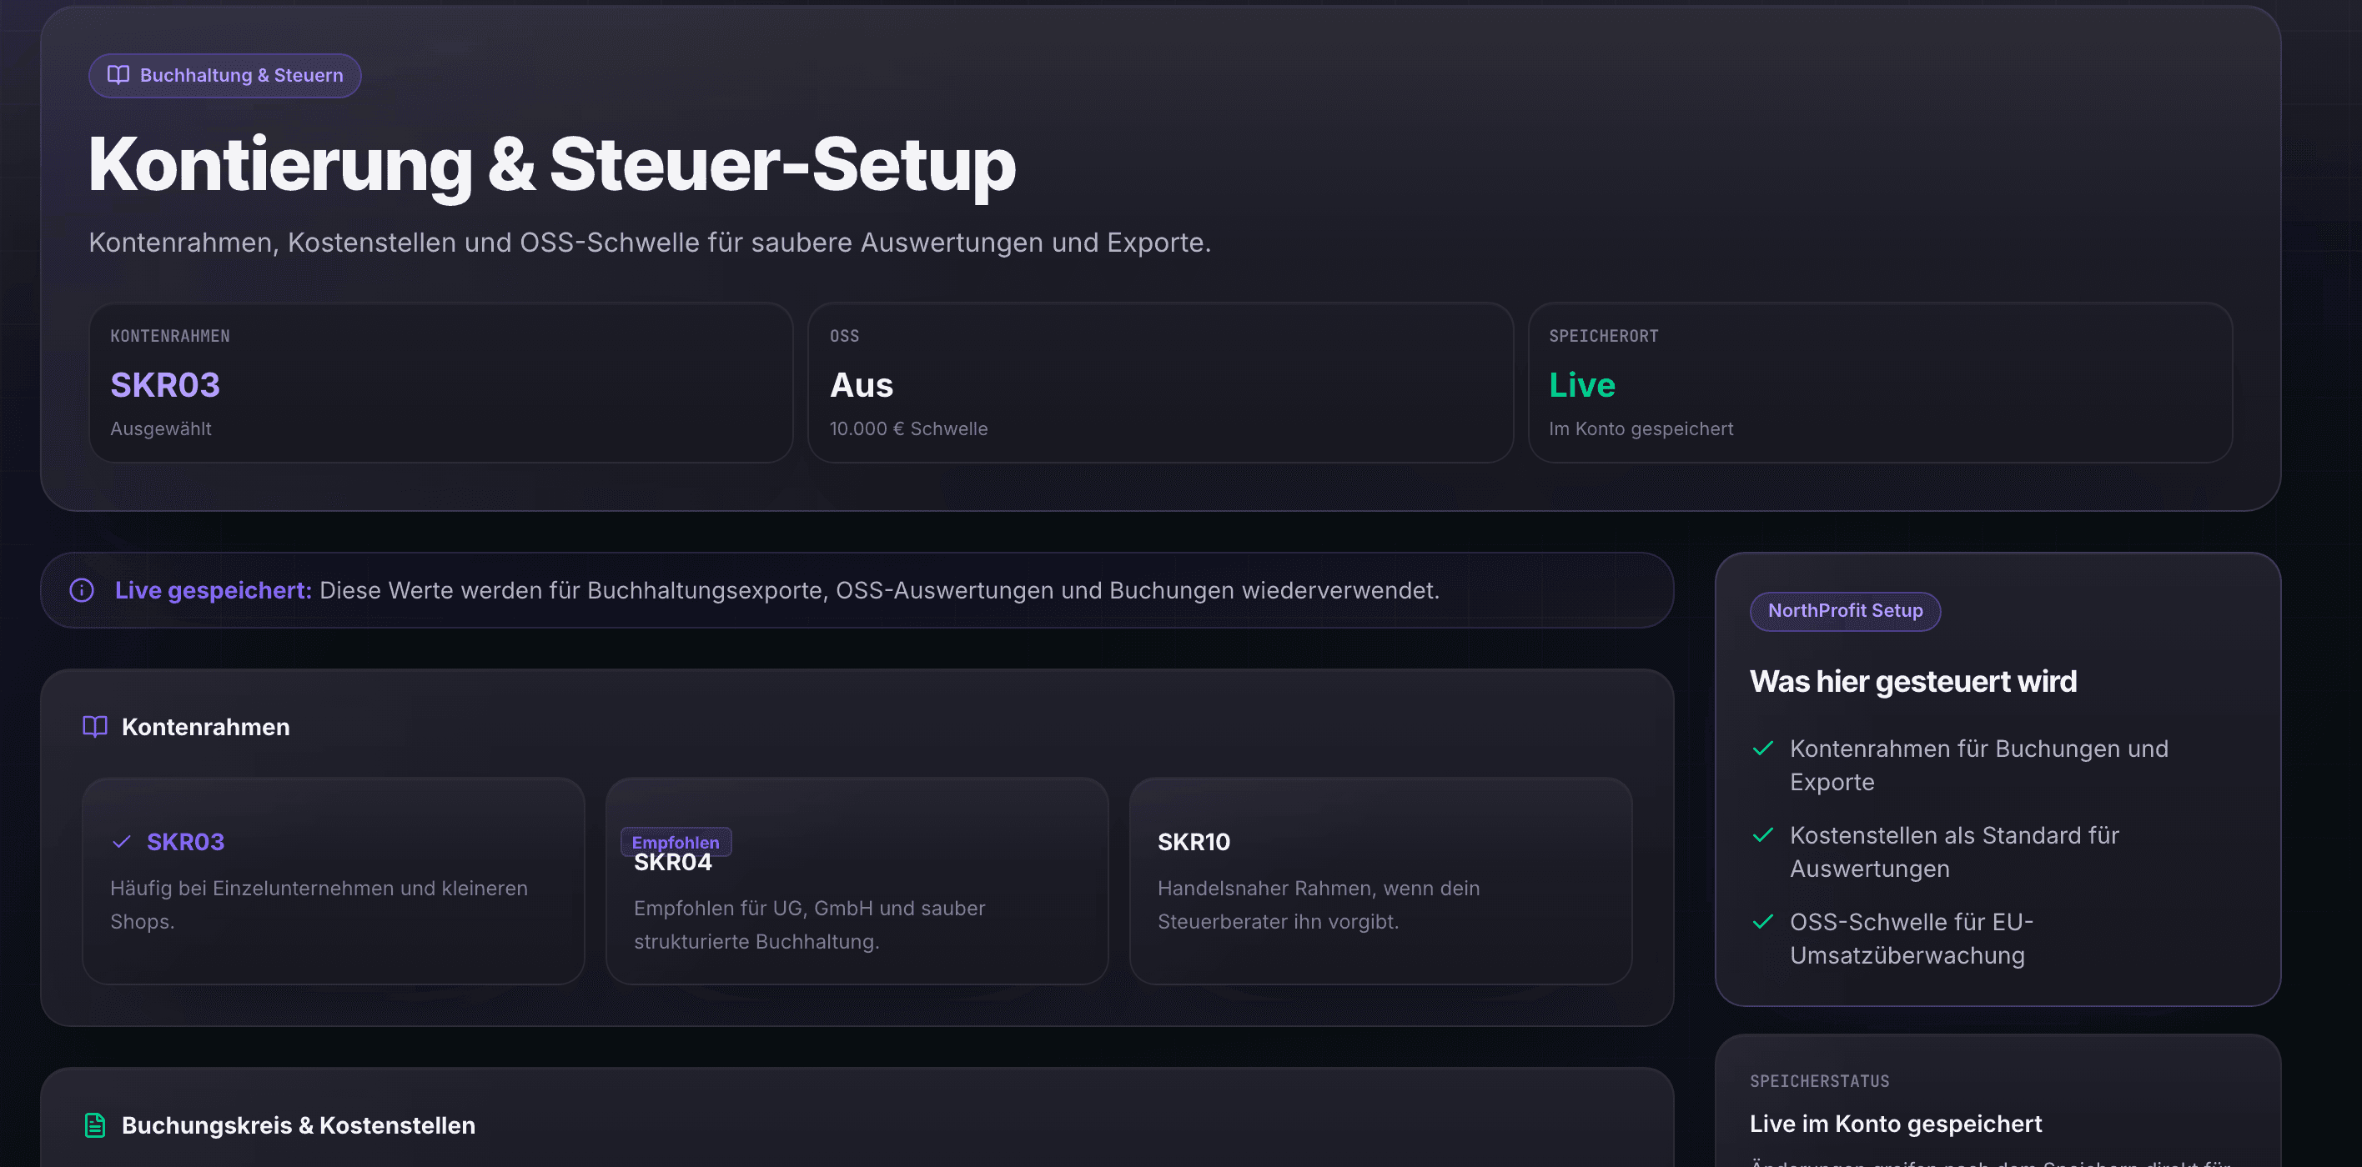Click 'Handelsnaher Rahmen' description text
This screenshot has height=1167, width=2362.
[1319, 904]
